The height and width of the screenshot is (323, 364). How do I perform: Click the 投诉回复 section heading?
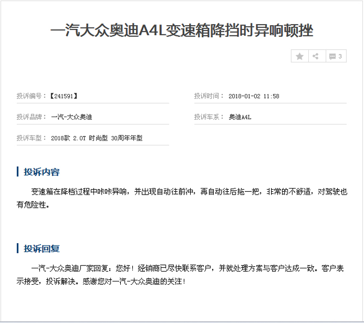click(42, 249)
